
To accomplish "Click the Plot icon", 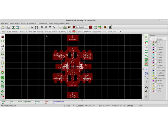I will (x=36, y=27).
